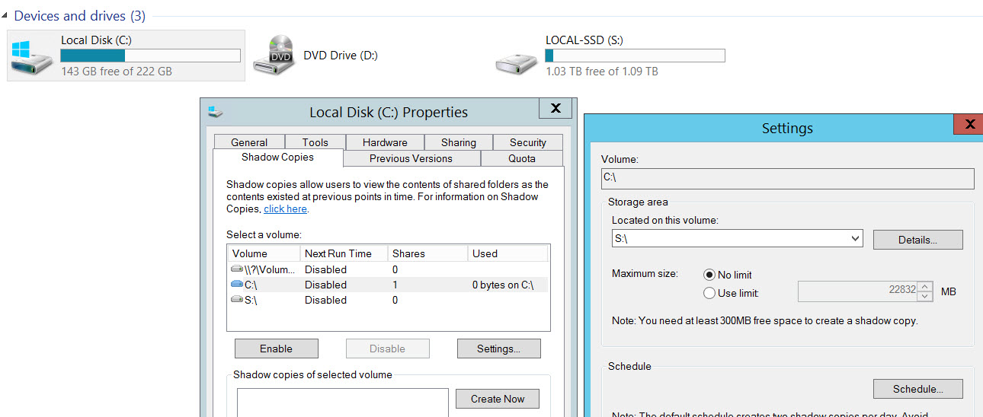
Task: Open the Shadow Copies tab
Action: click(x=277, y=158)
